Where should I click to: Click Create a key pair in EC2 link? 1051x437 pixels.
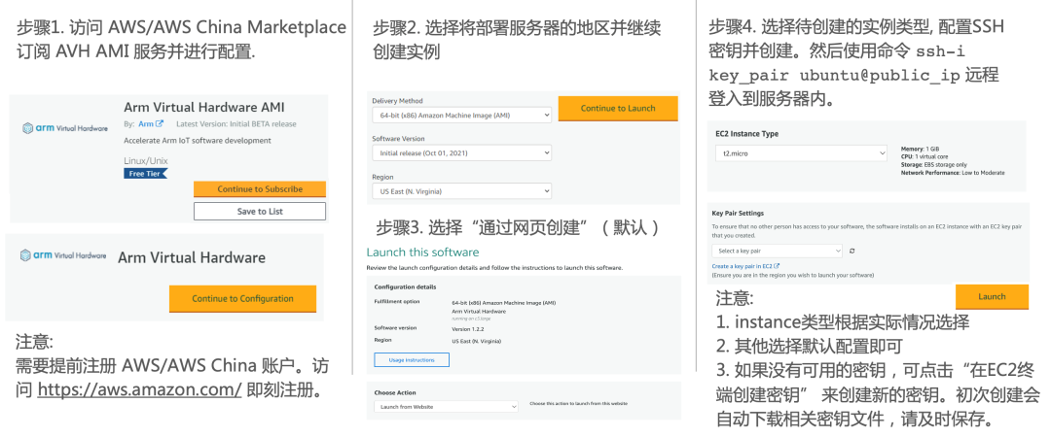click(745, 266)
